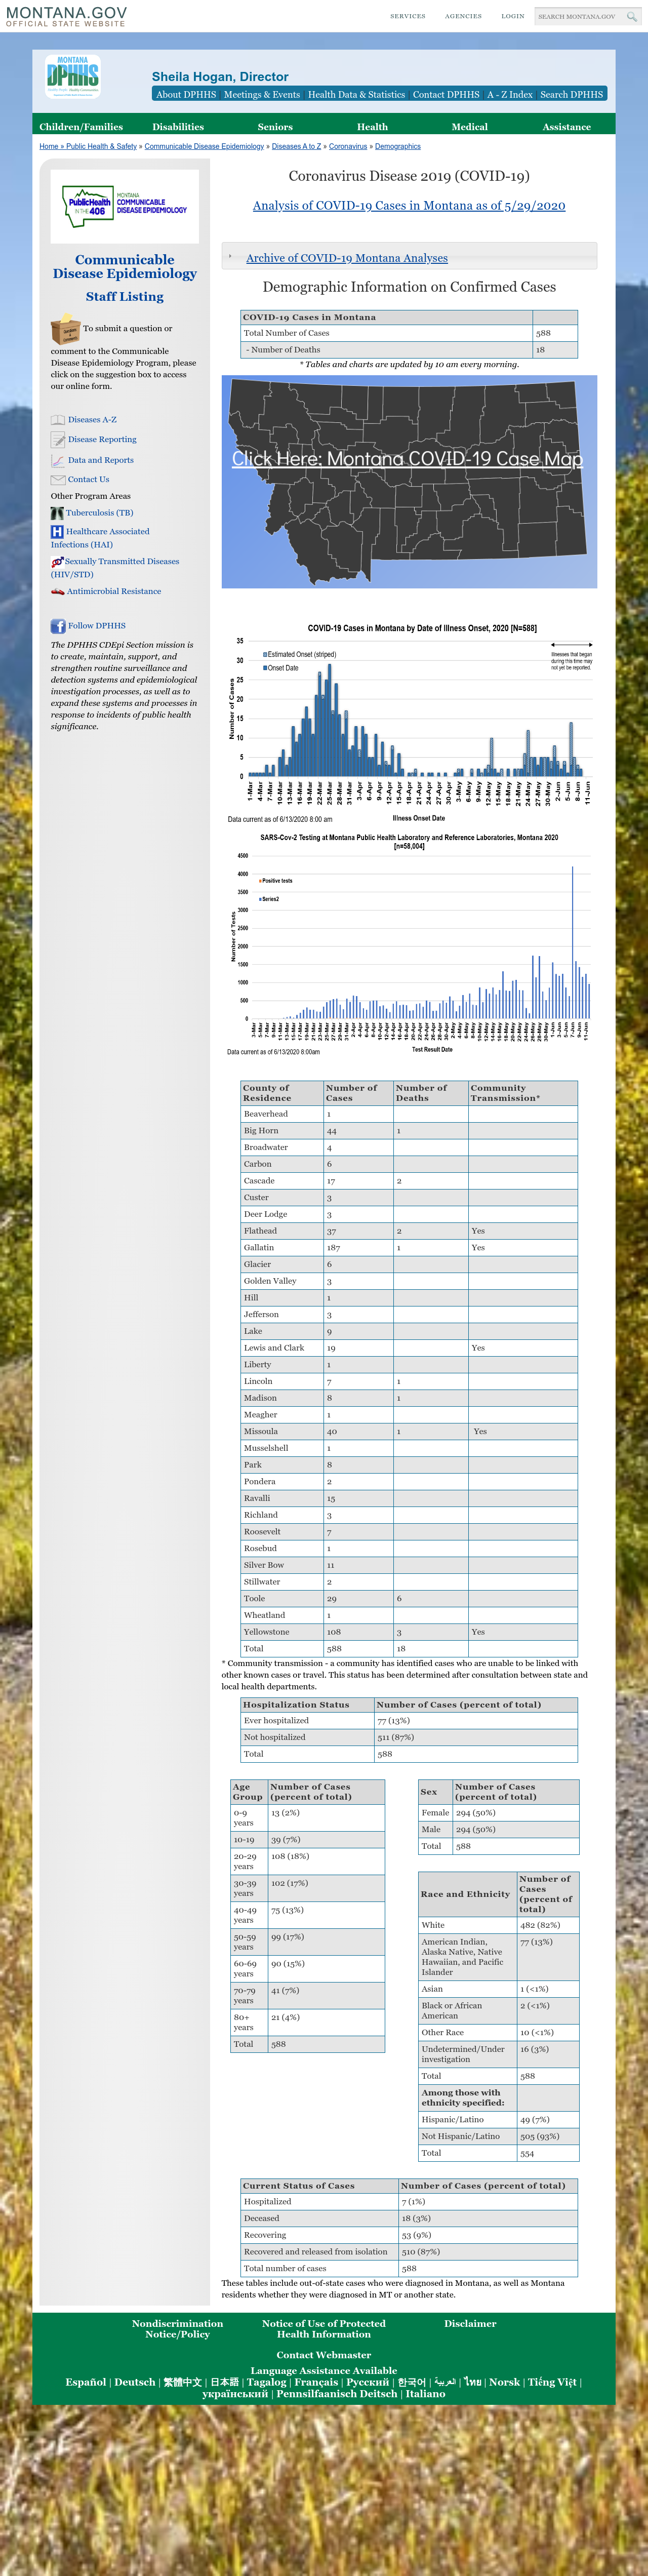Click the search magnifier icon

(x=631, y=16)
